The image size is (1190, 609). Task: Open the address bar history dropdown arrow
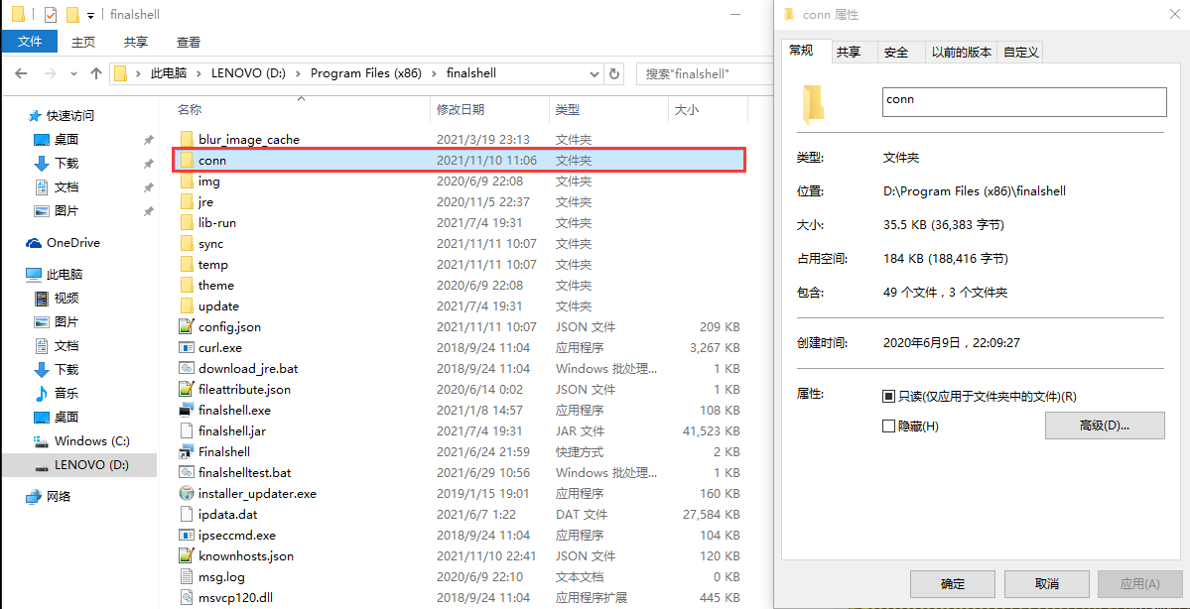point(594,72)
